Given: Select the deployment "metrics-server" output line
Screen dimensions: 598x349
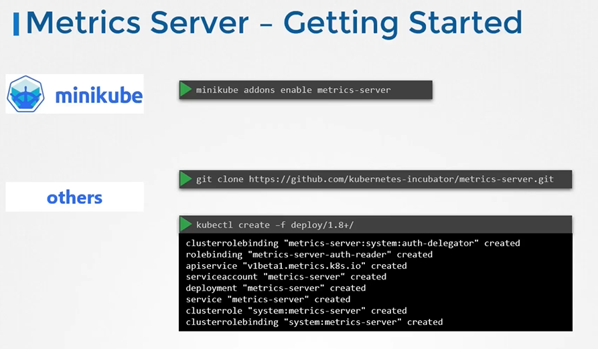Looking at the screenshot, I should pyautogui.click(x=275, y=288).
